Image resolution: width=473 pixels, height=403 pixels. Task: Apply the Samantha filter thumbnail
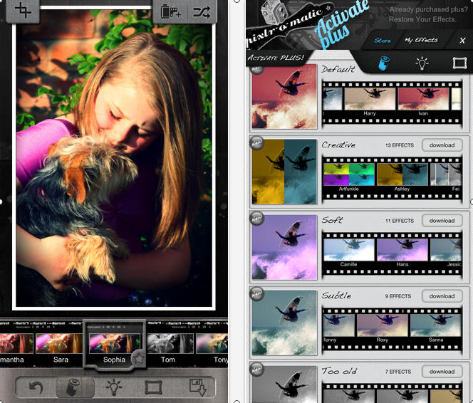(16, 343)
